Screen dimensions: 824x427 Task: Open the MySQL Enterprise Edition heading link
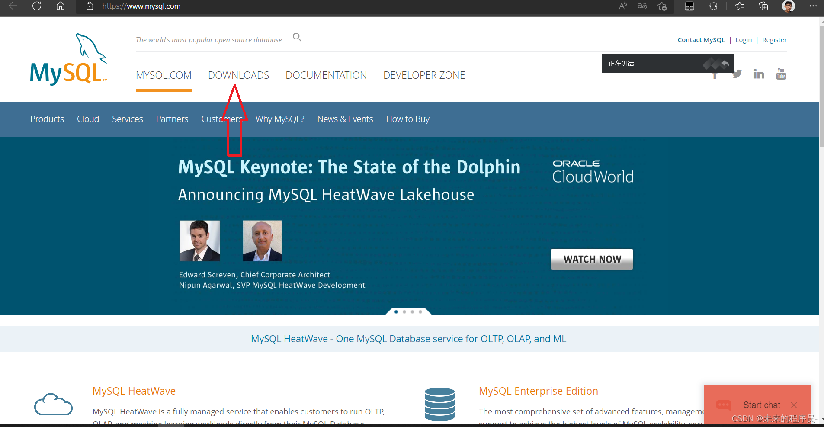tap(539, 391)
